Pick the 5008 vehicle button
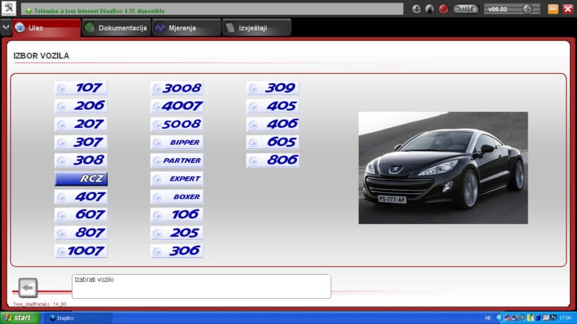The height and width of the screenshot is (324, 577). tap(177, 124)
